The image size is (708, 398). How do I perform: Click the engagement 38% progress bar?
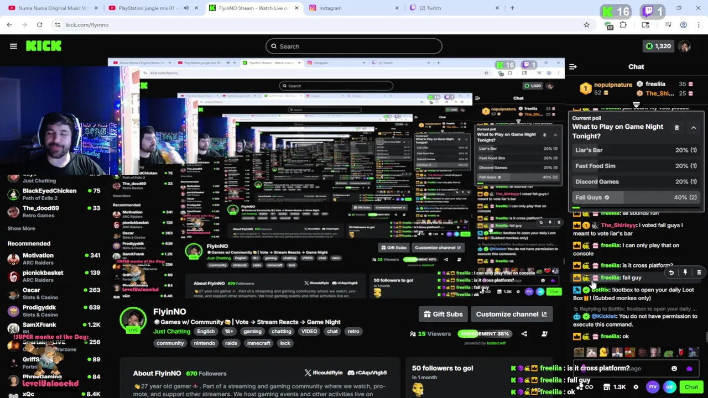click(484, 334)
